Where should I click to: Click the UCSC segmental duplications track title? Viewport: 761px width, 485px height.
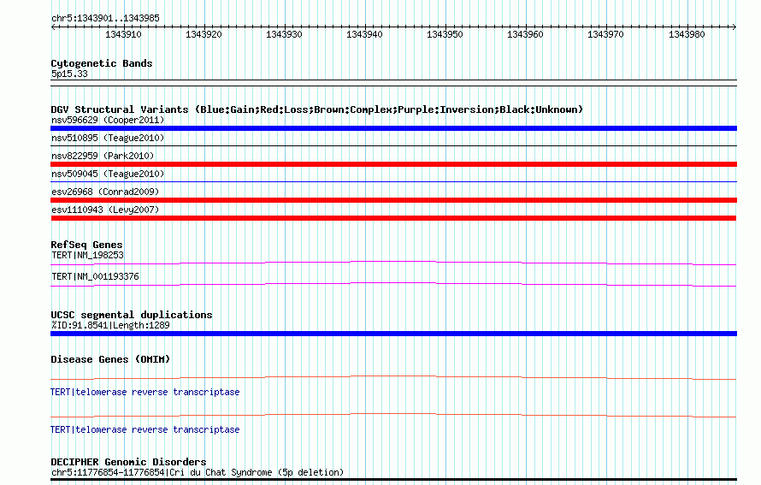[132, 315]
